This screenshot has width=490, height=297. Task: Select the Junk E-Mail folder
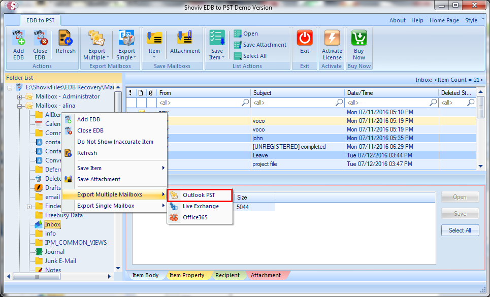(60, 261)
